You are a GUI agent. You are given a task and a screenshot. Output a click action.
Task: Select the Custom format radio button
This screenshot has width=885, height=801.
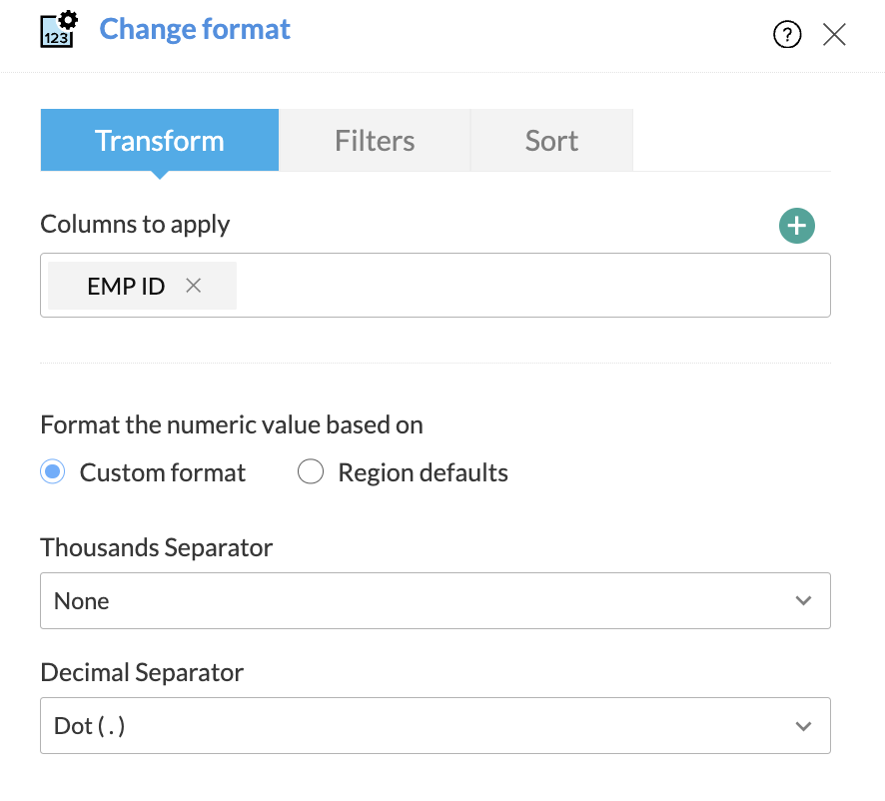[53, 472]
